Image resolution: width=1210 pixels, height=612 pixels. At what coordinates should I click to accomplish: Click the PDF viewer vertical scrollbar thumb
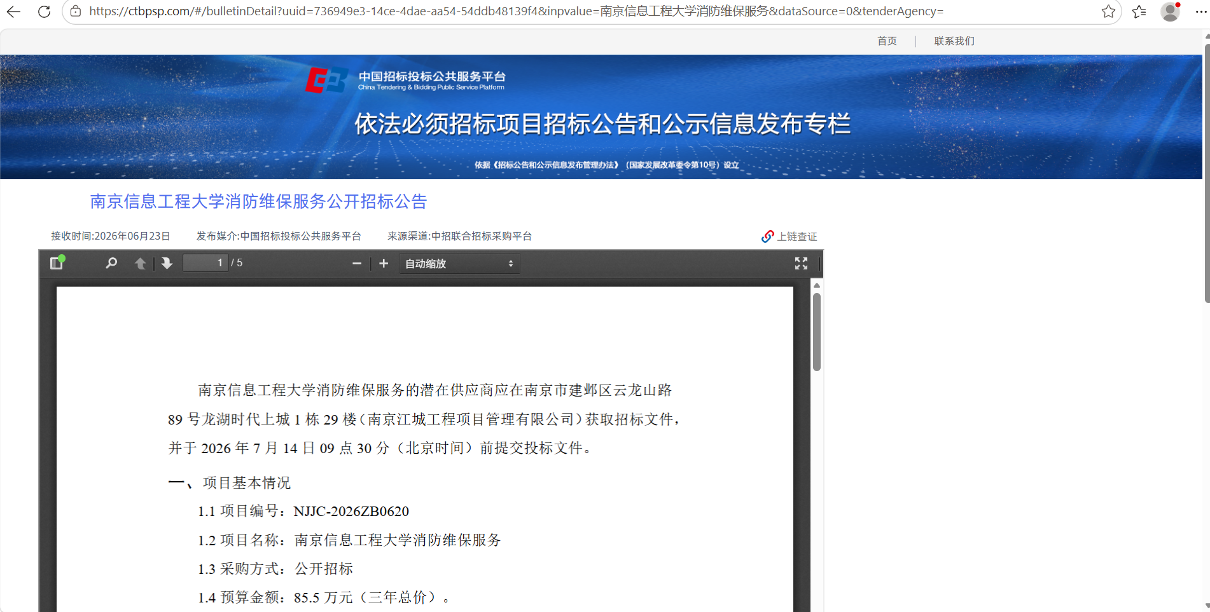point(817,332)
